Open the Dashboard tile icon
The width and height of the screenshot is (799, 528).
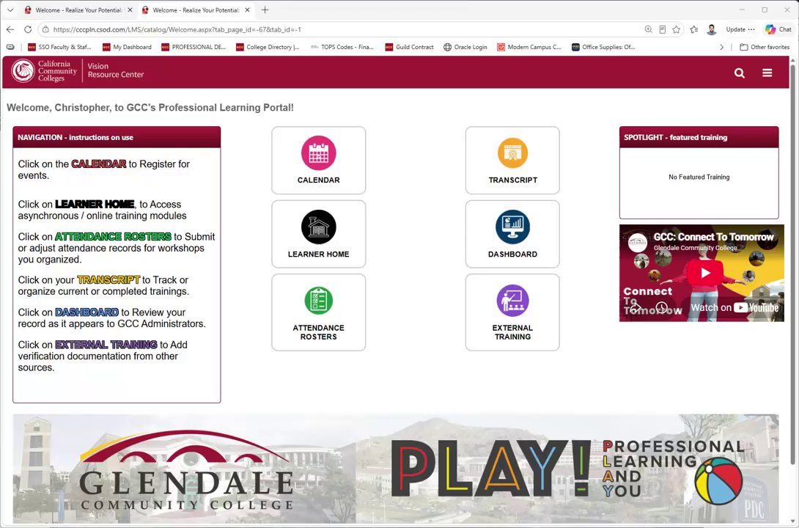point(512,227)
